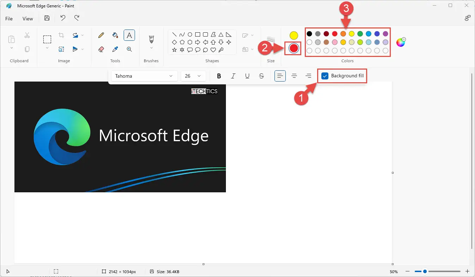Click the vertical scrollbar
475x277 pixels.
coord(472,161)
